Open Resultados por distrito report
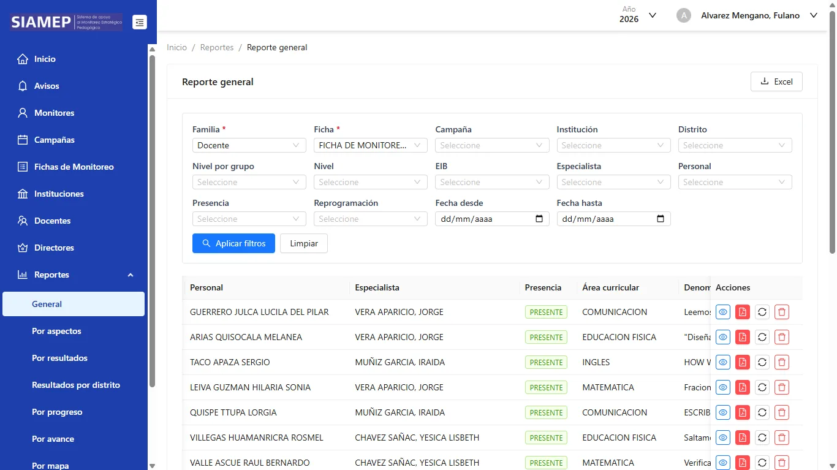 [74, 385]
